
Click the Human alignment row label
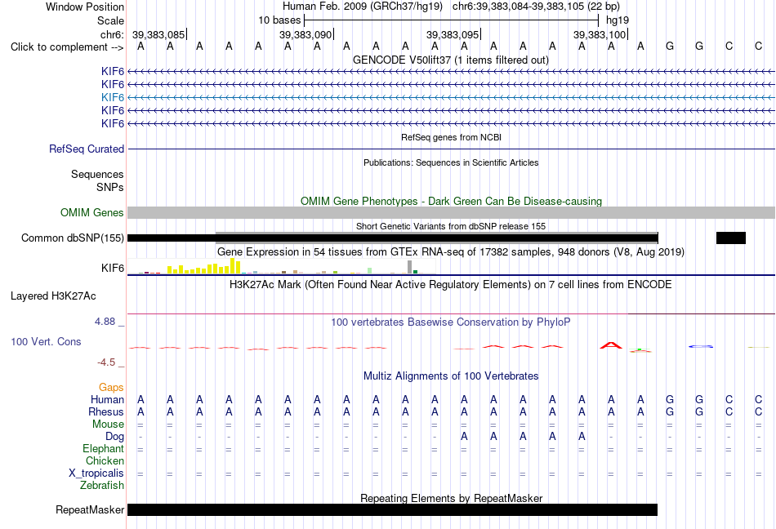tap(107, 399)
